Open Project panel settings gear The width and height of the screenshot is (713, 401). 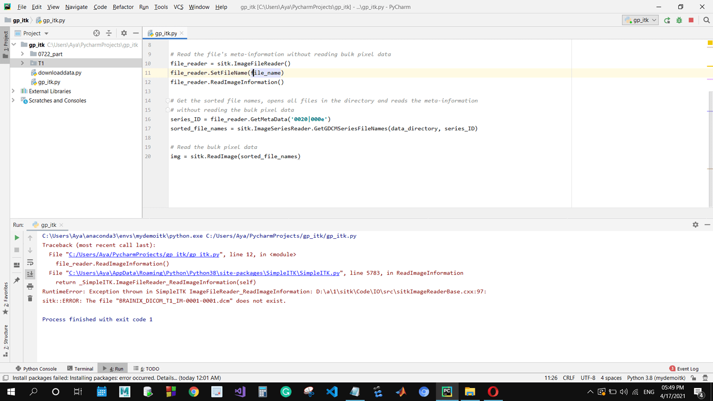pyautogui.click(x=123, y=33)
